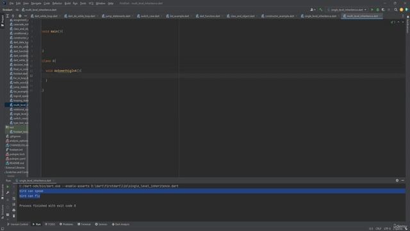Viewport: 410px width, 231px height.
Task: Expand Scratches and Consoles node
Action: pyautogui.click(x=16, y=172)
